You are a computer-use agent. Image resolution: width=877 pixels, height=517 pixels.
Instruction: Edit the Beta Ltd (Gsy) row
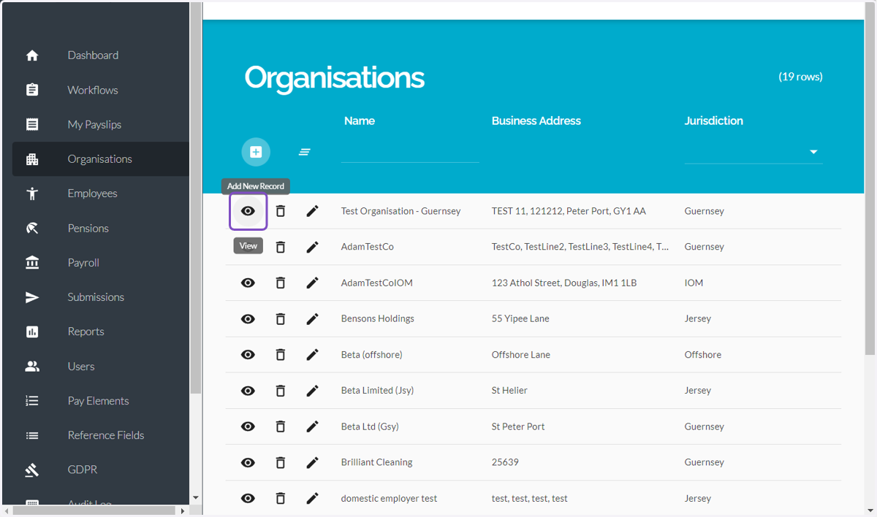click(x=313, y=426)
